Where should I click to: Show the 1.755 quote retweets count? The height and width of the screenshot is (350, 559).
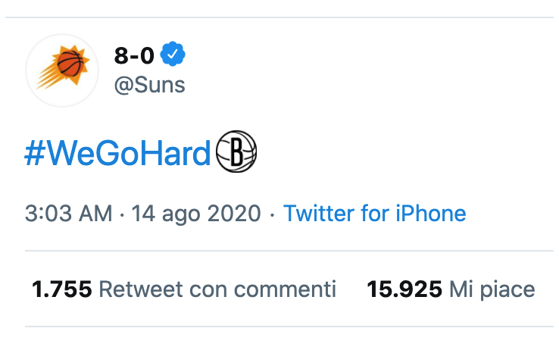tap(61, 289)
